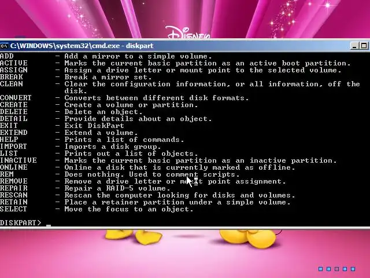Click the cmd.exe system menu icon

(x=4, y=46)
